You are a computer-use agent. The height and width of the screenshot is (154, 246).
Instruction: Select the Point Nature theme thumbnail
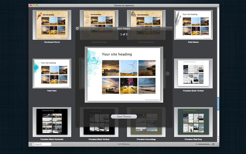point(193,25)
